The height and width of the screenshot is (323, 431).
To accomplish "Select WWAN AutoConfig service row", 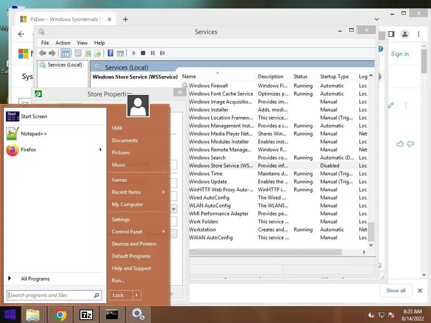I will click(x=278, y=238).
